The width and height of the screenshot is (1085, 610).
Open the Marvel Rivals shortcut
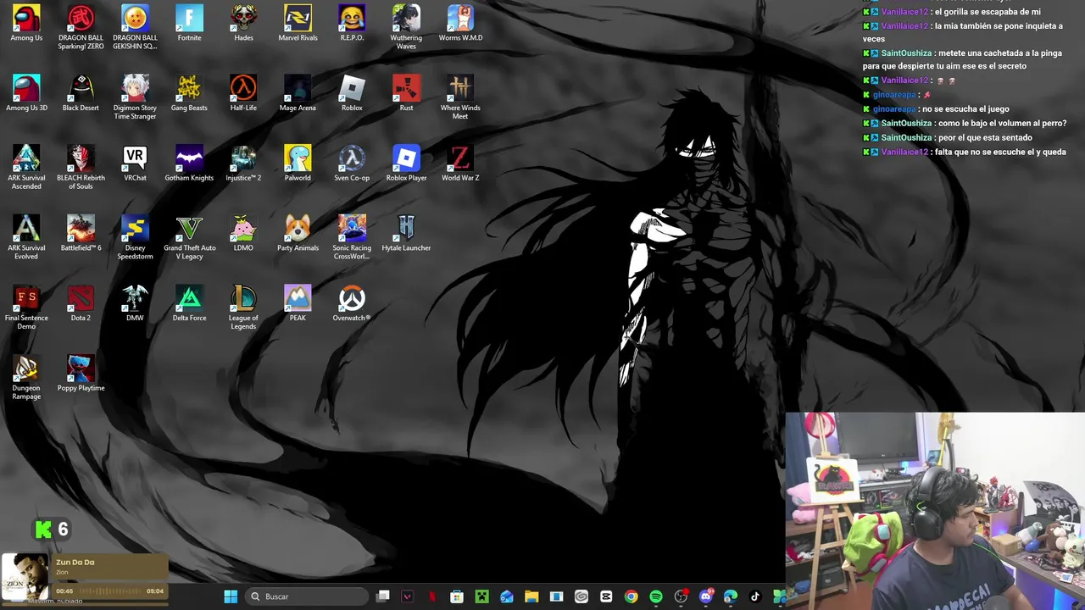(x=298, y=23)
